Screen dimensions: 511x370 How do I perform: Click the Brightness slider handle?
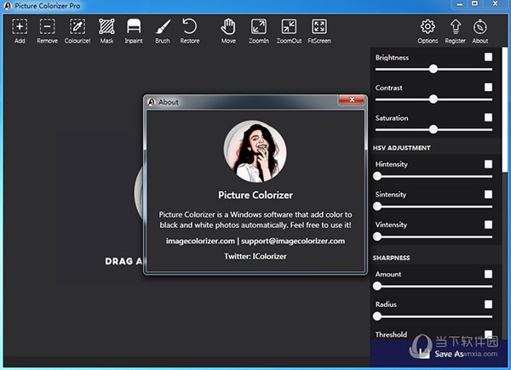[x=433, y=69]
